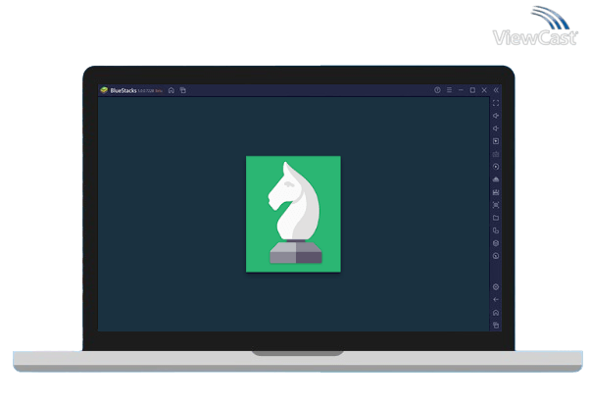Collapse the sidebar with the double-chevron
This screenshot has height=406, width=590.
(x=496, y=90)
